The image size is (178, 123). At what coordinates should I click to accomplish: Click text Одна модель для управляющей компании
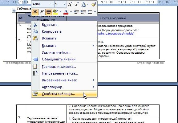(102, 119)
